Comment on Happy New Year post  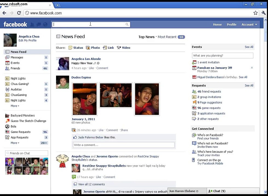click(102, 68)
